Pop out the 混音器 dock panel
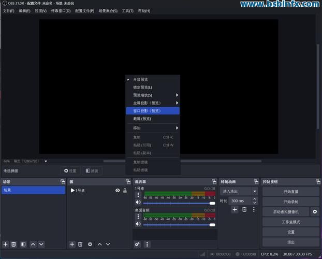Image resolution: width=322 pixels, height=259 pixels. [214, 182]
